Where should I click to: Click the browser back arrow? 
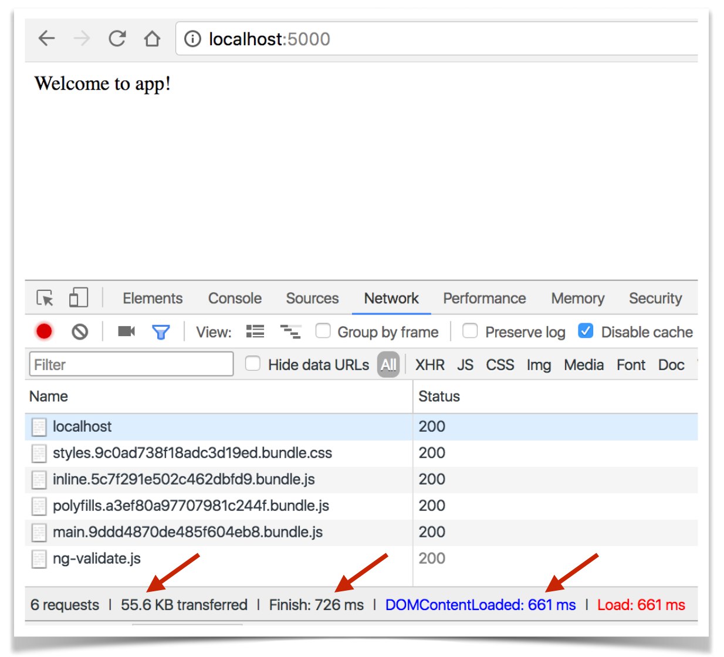46,39
